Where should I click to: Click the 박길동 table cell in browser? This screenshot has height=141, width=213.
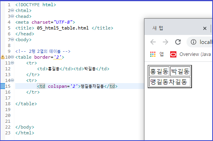point(180,71)
